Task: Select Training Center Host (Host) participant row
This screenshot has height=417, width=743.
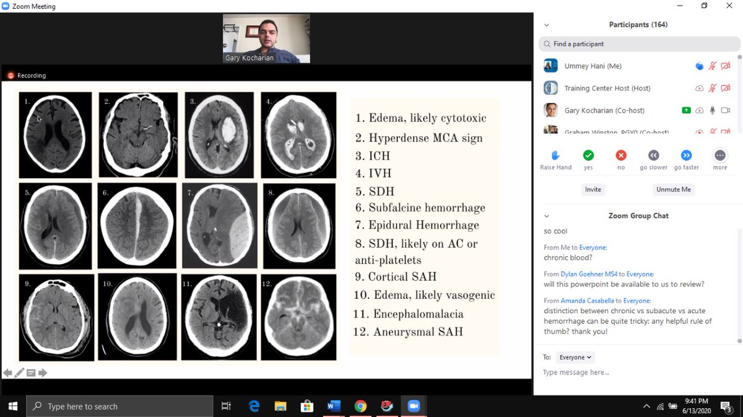Action: coord(638,88)
